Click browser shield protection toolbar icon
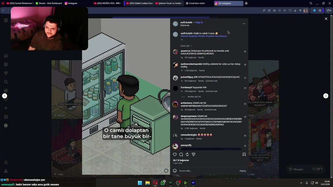 click(280, 10)
